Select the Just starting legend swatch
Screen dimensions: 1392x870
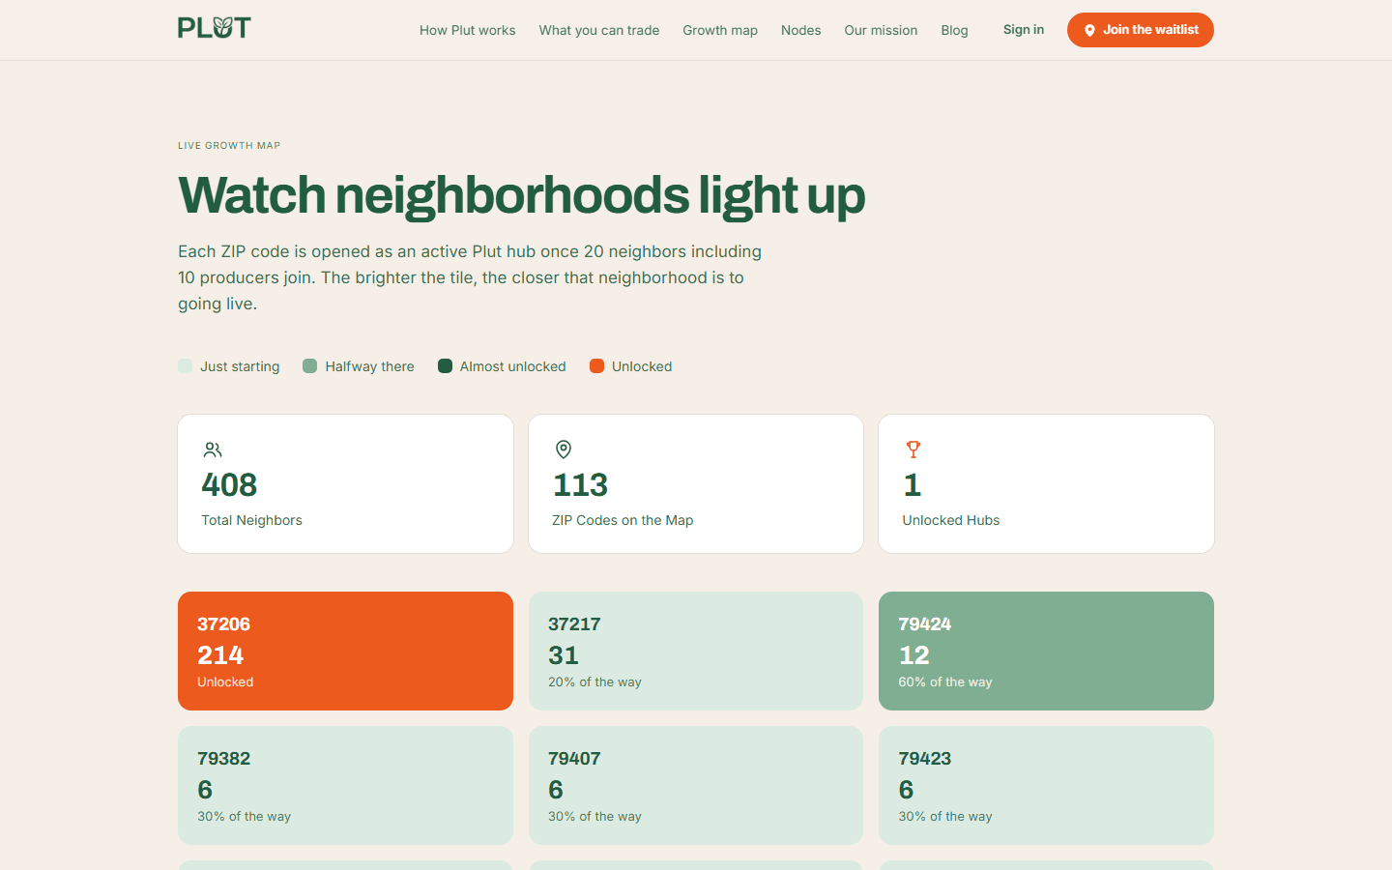tap(186, 365)
